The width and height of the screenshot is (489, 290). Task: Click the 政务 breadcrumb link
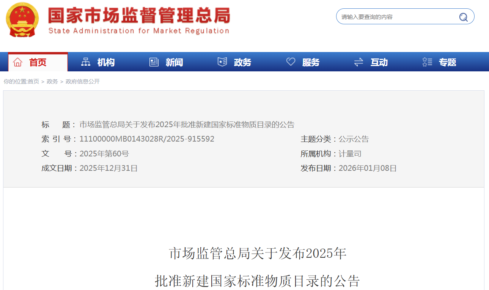pyautogui.click(x=52, y=82)
